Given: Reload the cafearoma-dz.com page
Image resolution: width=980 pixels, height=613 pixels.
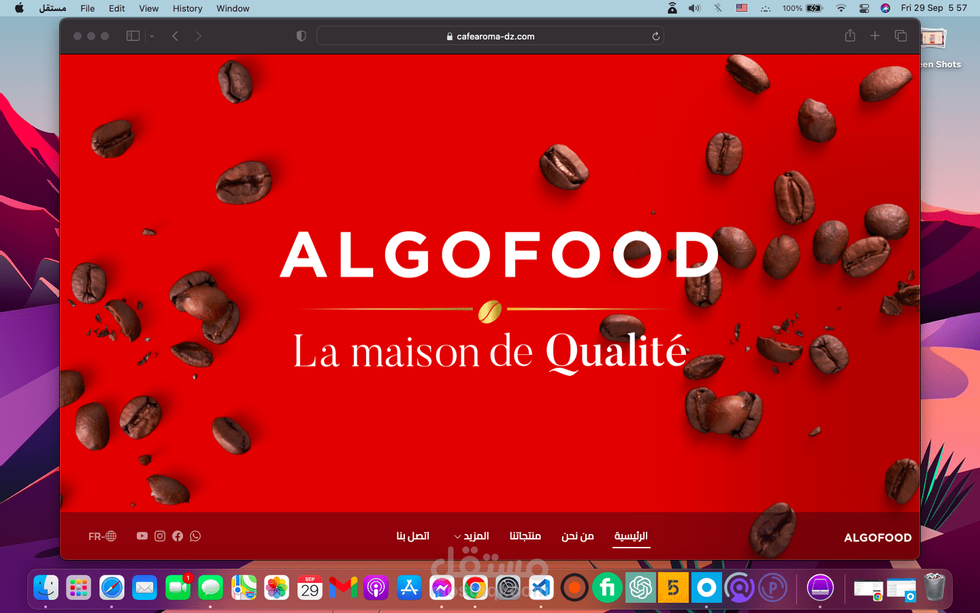Looking at the screenshot, I should click(656, 36).
